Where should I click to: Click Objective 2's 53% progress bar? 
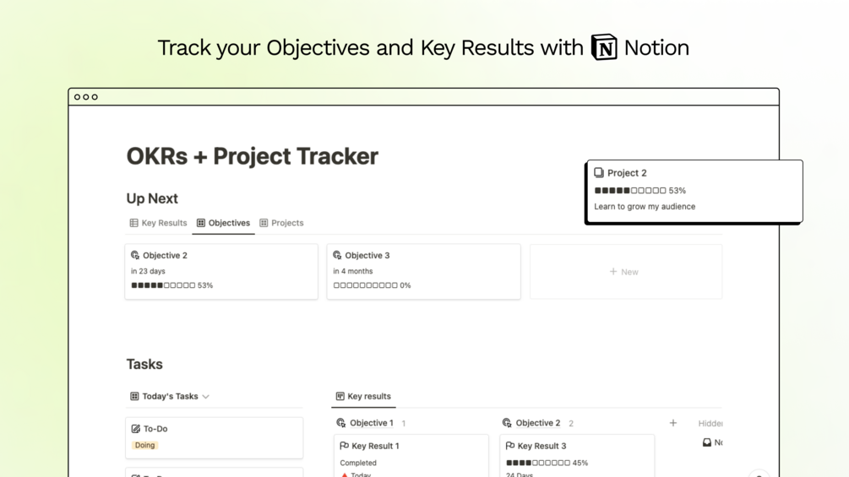pos(163,285)
